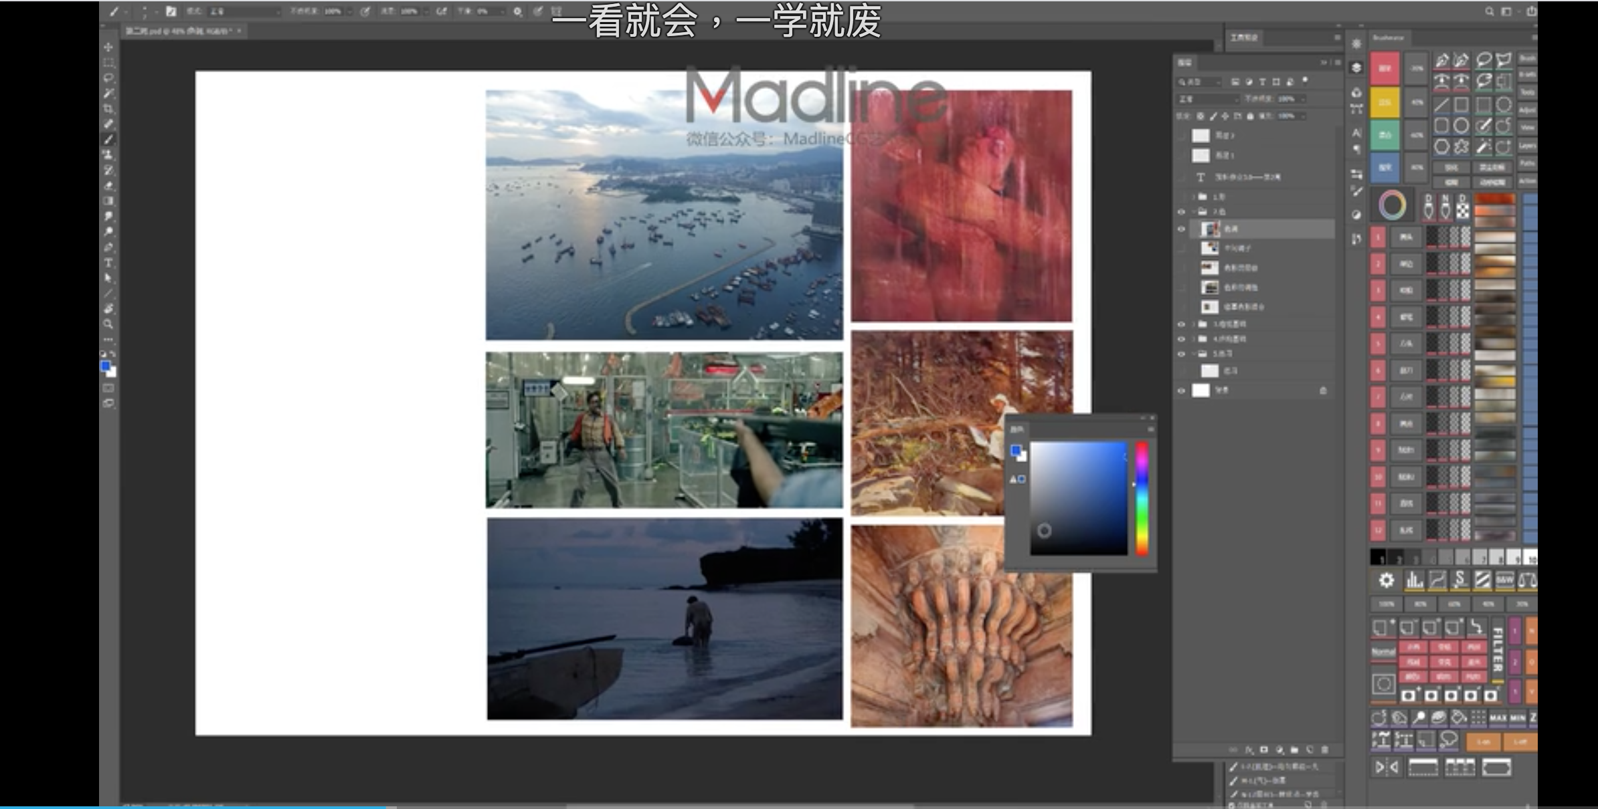The width and height of the screenshot is (1598, 809).
Task: Hide the 背景 background layer eye
Action: (x=1181, y=391)
